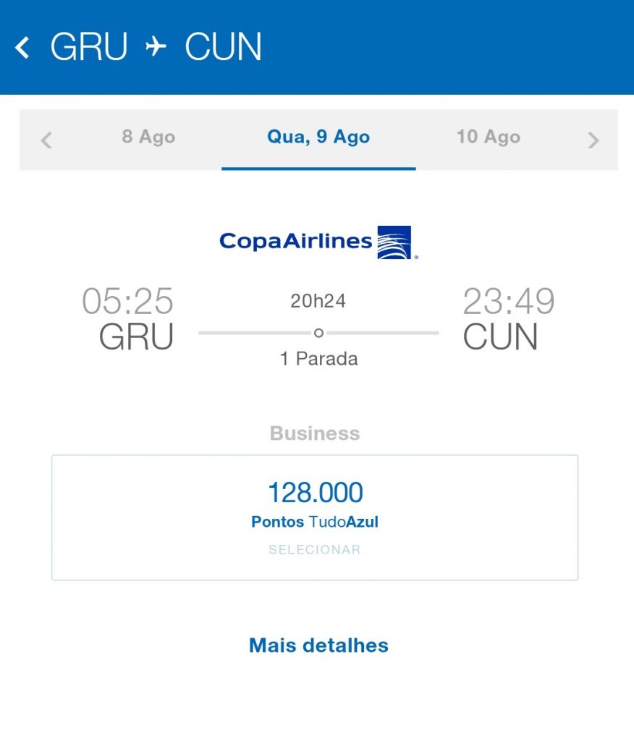The image size is (634, 741).
Task: Click the airplane icon between GRU and CUN
Action: coord(156,48)
